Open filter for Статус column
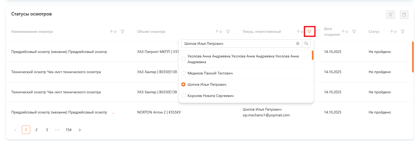The width and height of the screenshot is (415, 141). [x=403, y=31]
